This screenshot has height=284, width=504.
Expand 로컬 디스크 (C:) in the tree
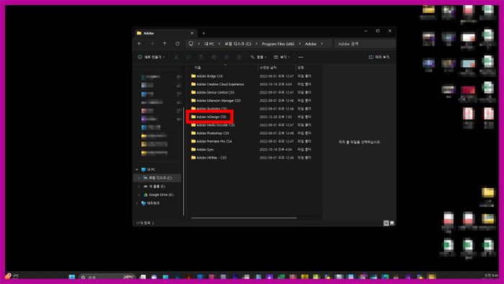coord(139,178)
